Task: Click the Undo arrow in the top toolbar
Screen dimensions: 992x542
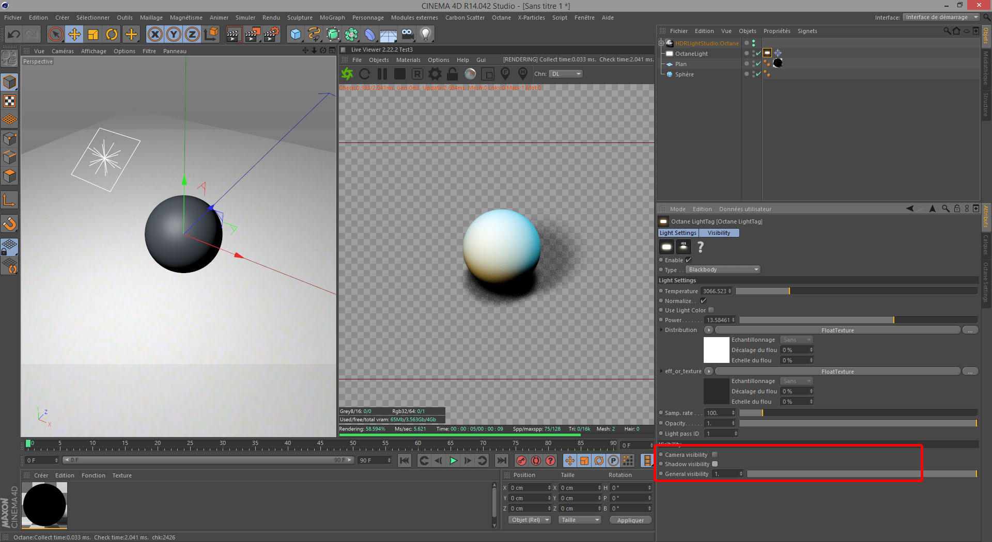Action: (x=14, y=35)
